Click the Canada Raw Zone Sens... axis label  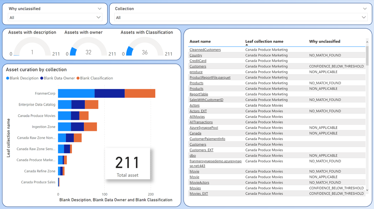point(36,149)
